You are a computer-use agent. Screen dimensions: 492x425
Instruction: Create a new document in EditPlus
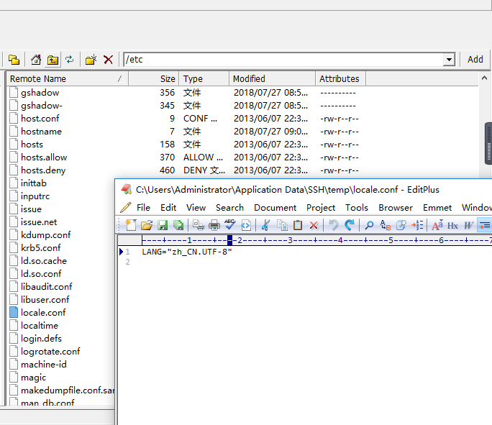[131, 225]
